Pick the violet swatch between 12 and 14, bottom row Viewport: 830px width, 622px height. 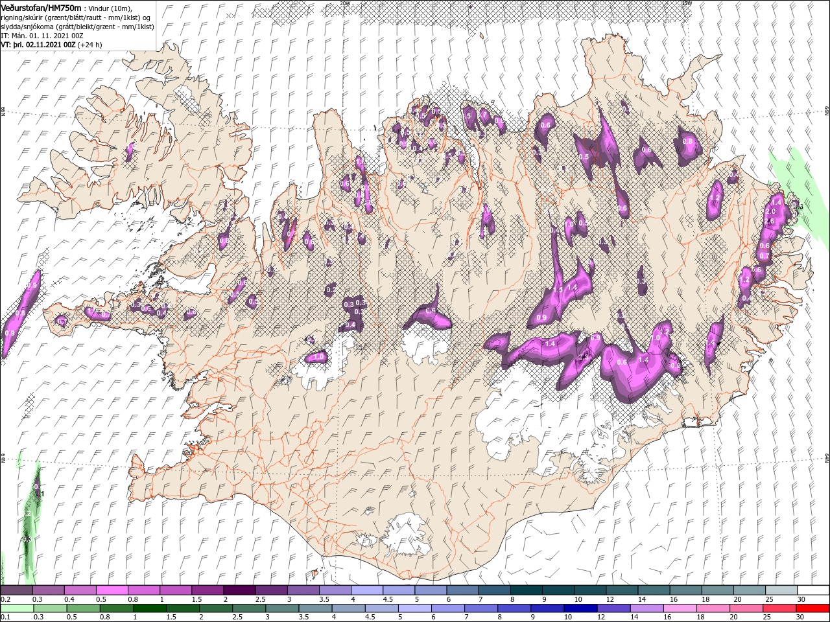(612, 608)
